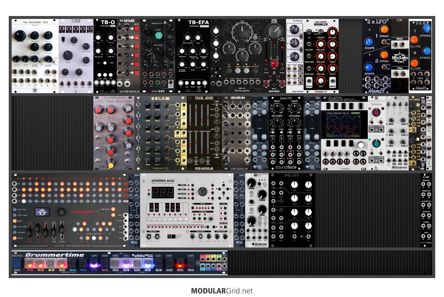Click the teal CUTOFF knob on Proto VCF/A
Screen dimensions: 444x297
pyautogui.click(x=158, y=36)
